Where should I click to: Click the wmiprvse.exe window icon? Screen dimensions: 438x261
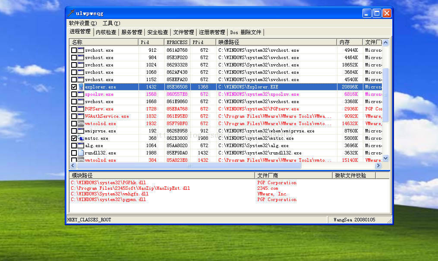coord(81,131)
